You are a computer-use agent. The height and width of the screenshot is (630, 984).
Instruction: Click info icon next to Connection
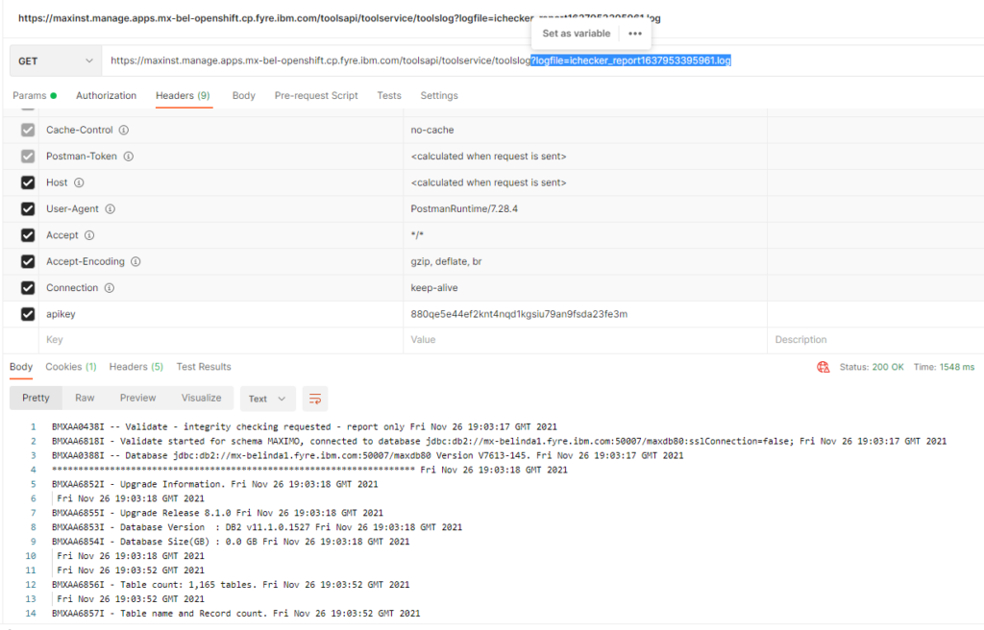[x=110, y=288]
